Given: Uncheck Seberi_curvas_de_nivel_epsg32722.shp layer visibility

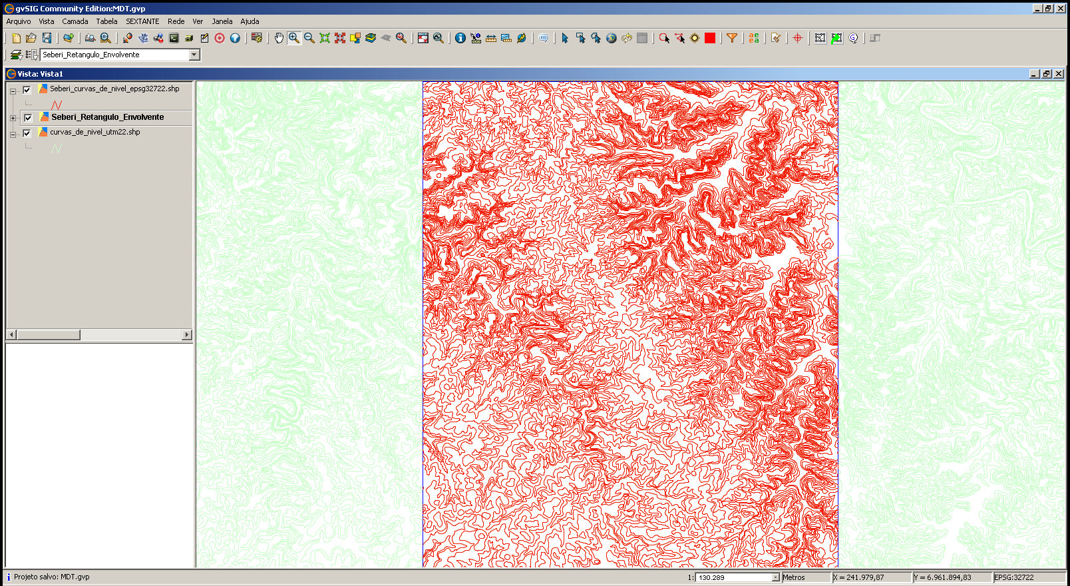Looking at the screenshot, I should pyautogui.click(x=27, y=90).
